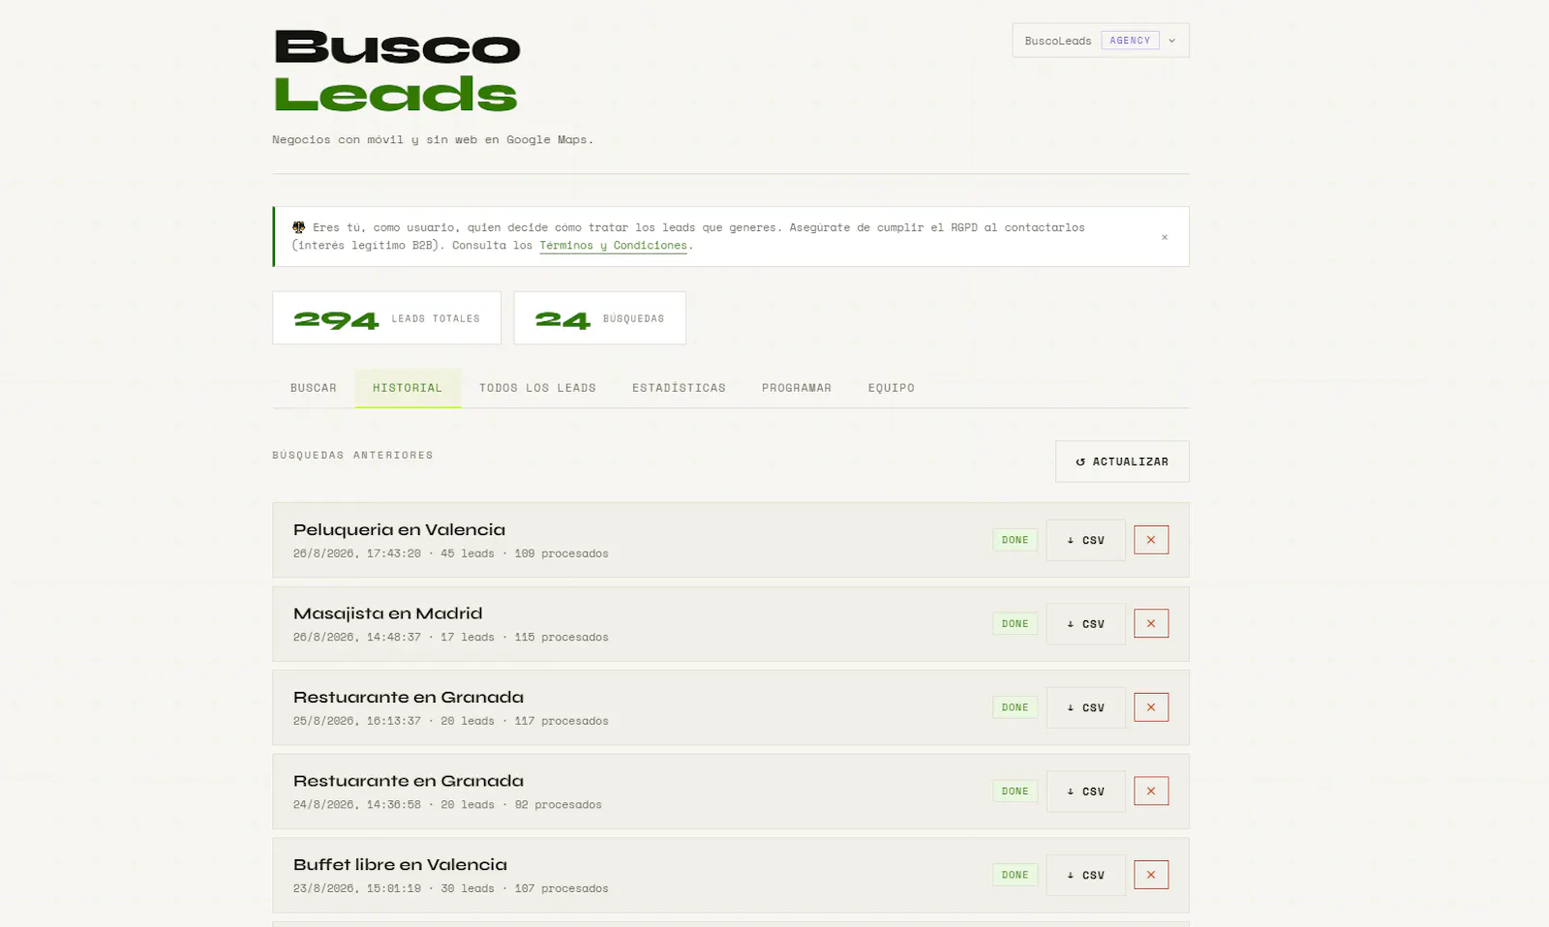1549x927 pixels.
Task: Click the '26/8/2026, 14:48:37' details line
Action: click(x=451, y=637)
